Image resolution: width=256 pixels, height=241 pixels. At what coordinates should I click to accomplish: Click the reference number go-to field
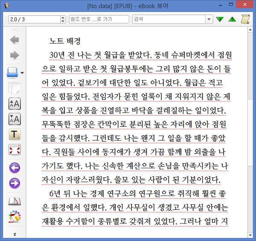click(x=99, y=19)
